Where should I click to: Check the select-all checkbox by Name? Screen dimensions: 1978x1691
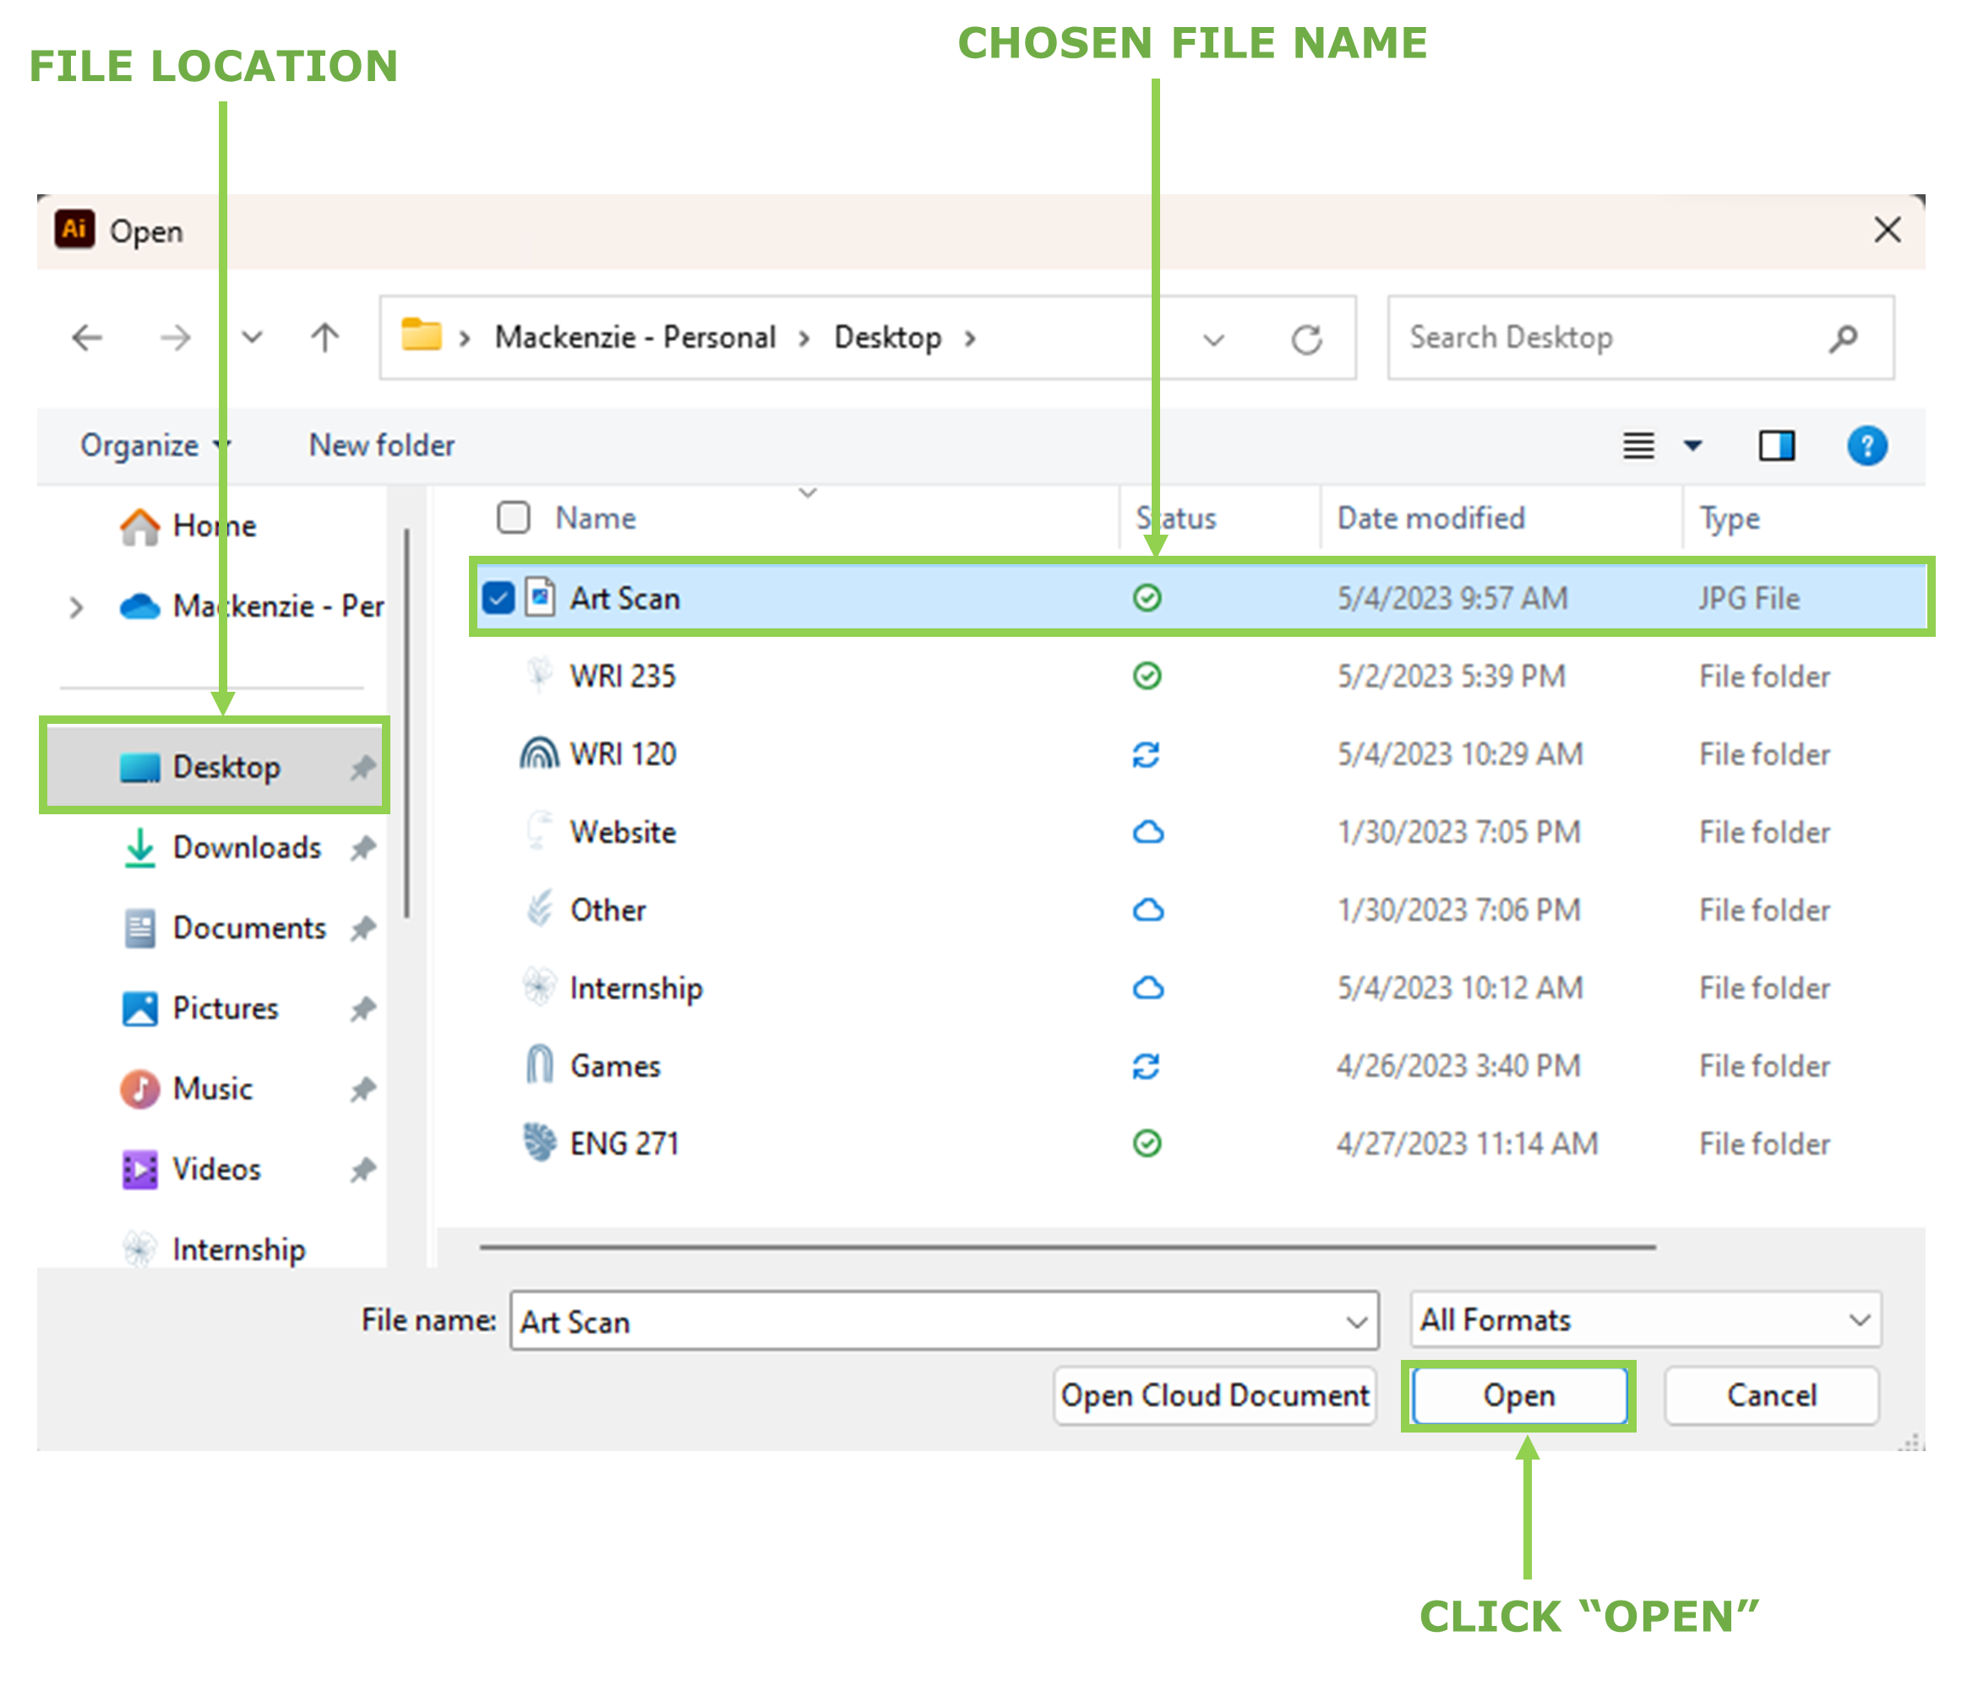click(514, 517)
